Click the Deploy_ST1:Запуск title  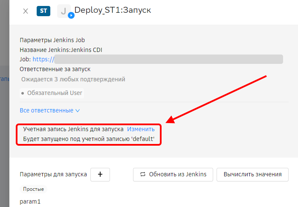[113, 10]
